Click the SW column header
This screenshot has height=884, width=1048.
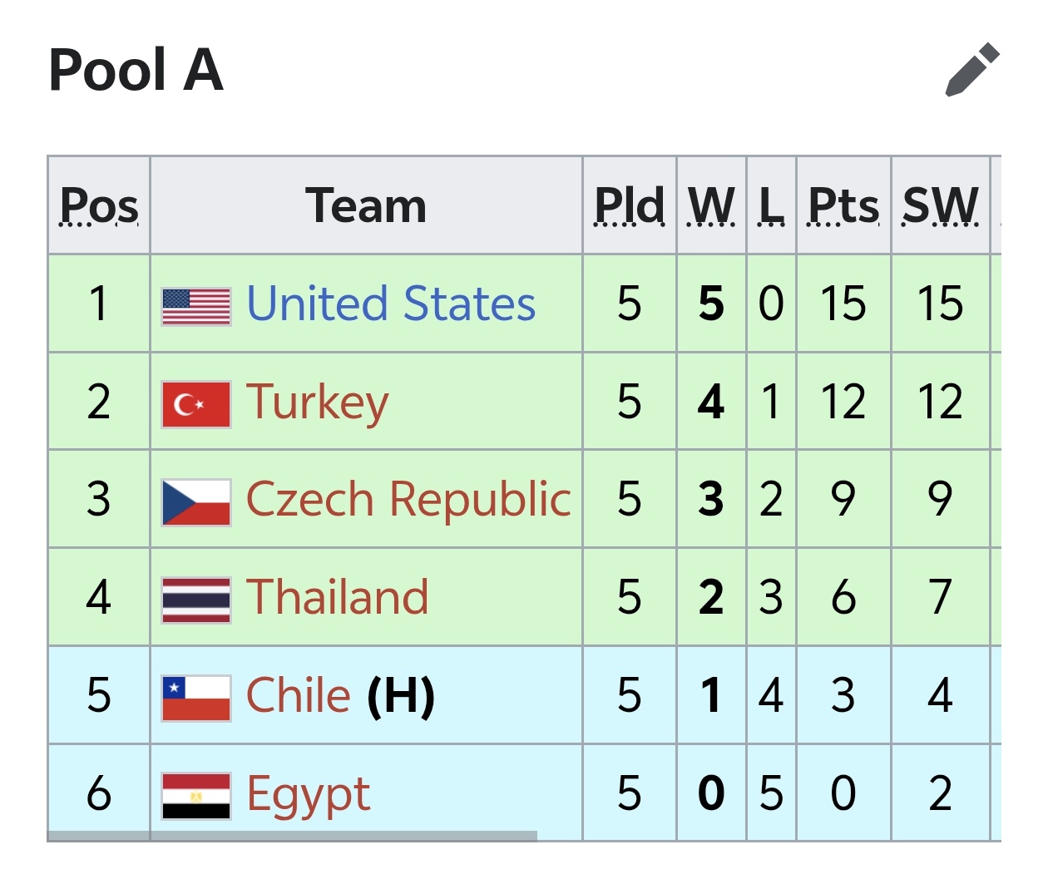(941, 205)
